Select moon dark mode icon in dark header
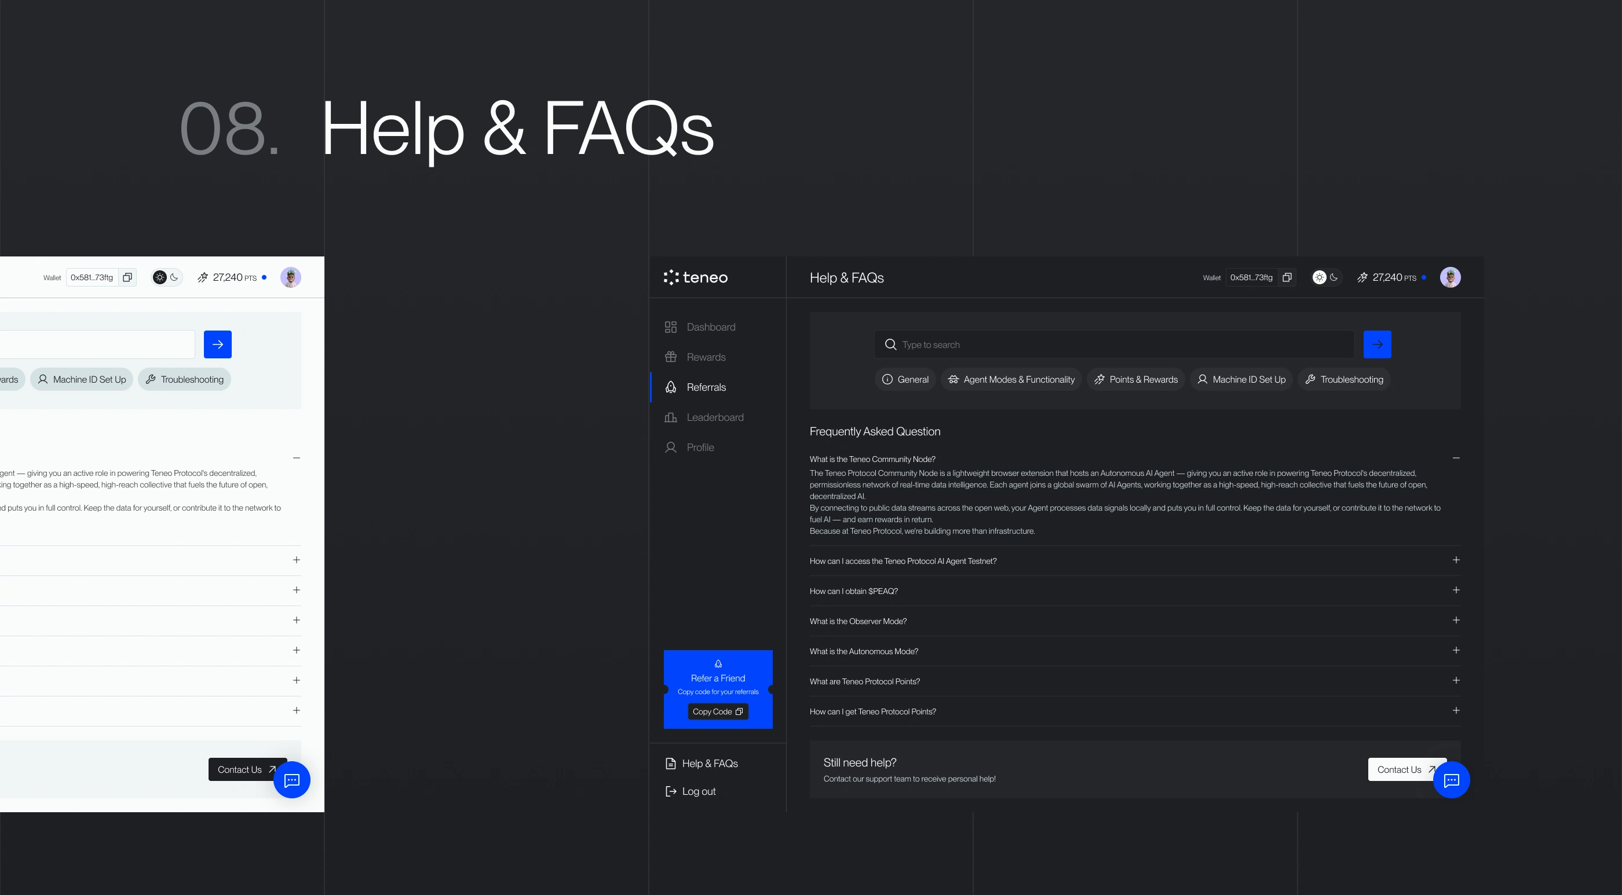The height and width of the screenshot is (895, 1622). pos(1334,277)
